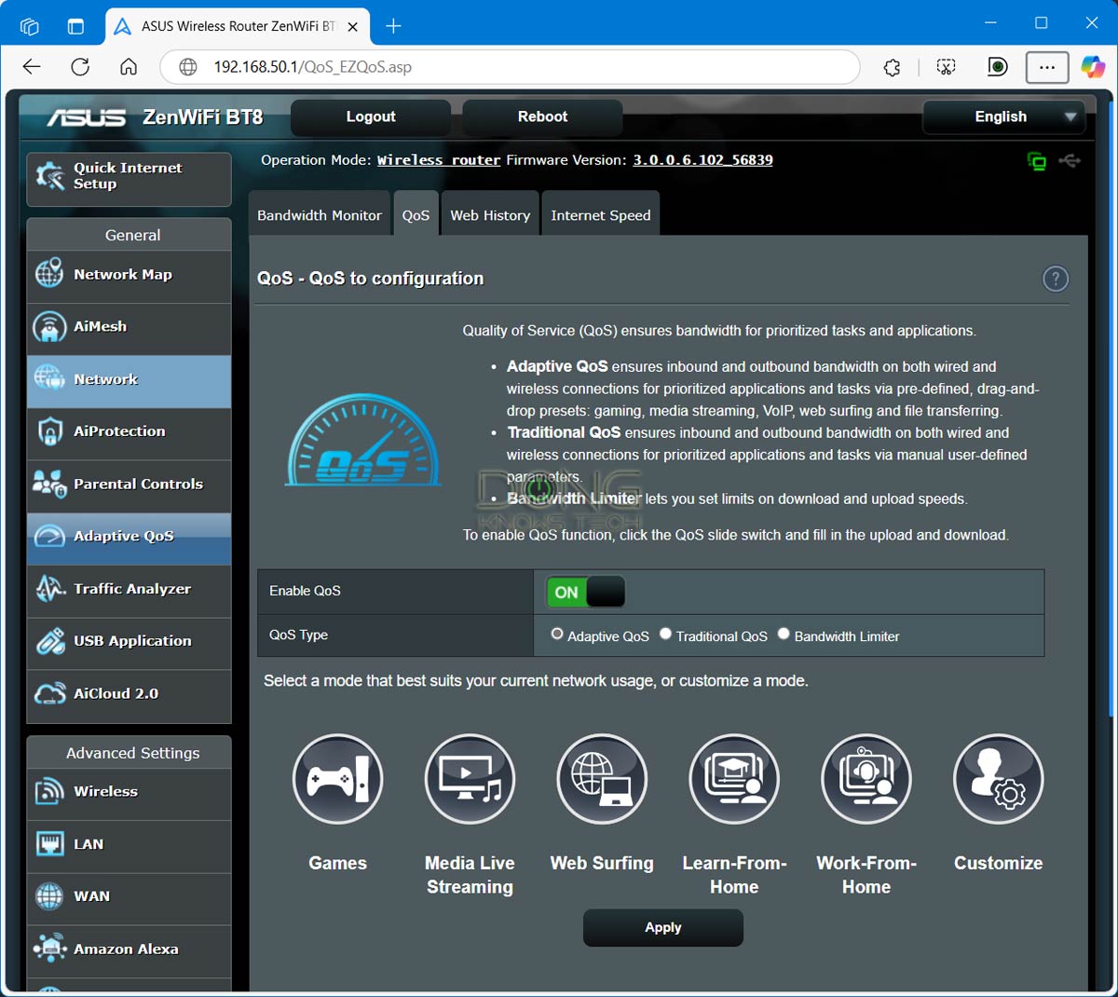The image size is (1118, 997).
Task: Open WAN advanced settings
Action: click(x=129, y=898)
